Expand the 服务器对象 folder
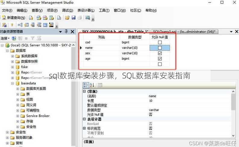The width and height of the screenshot is (239, 147). point(7,138)
